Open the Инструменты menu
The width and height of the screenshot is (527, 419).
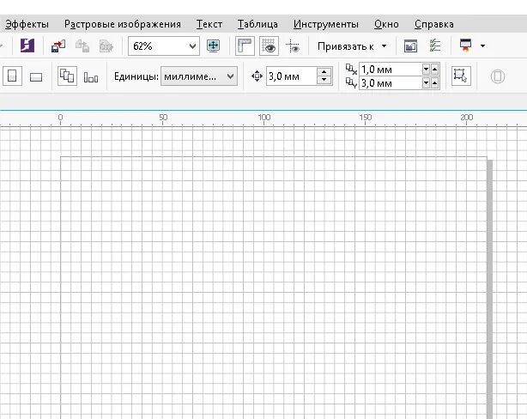325,24
